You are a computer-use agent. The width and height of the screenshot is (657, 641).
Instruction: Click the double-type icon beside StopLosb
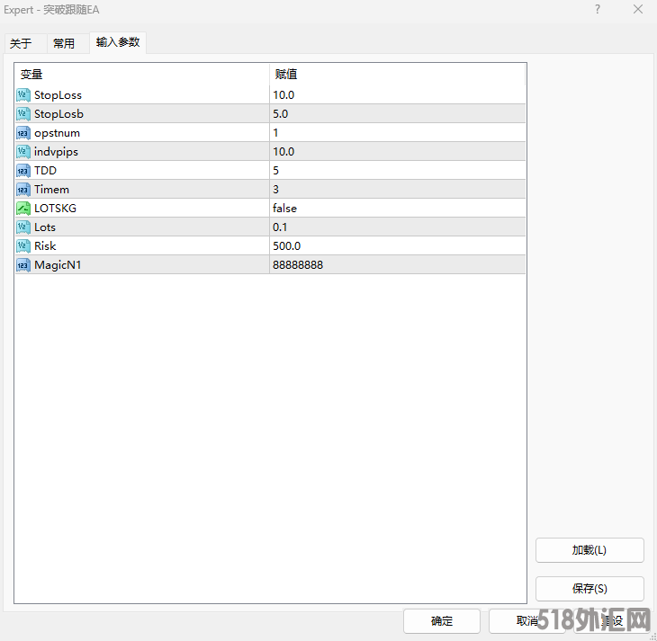pos(23,114)
